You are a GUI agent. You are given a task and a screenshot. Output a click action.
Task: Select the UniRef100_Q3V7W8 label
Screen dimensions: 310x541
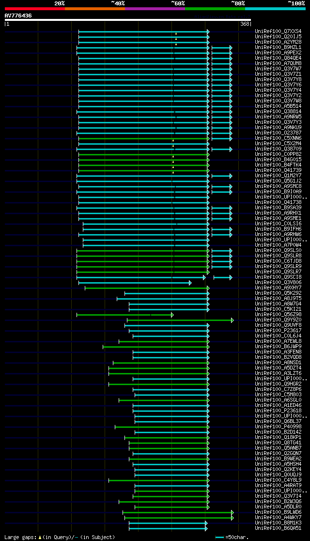click(278, 101)
